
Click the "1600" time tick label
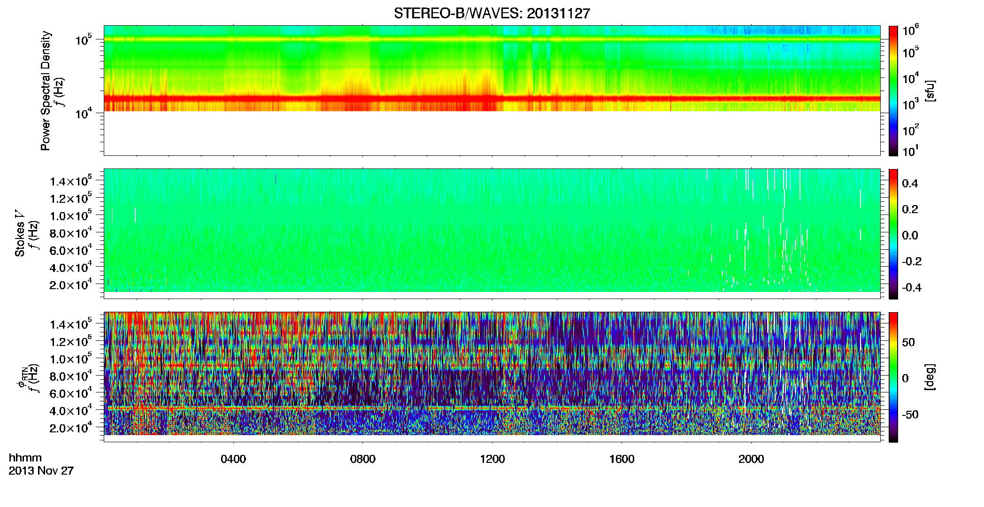coord(622,459)
